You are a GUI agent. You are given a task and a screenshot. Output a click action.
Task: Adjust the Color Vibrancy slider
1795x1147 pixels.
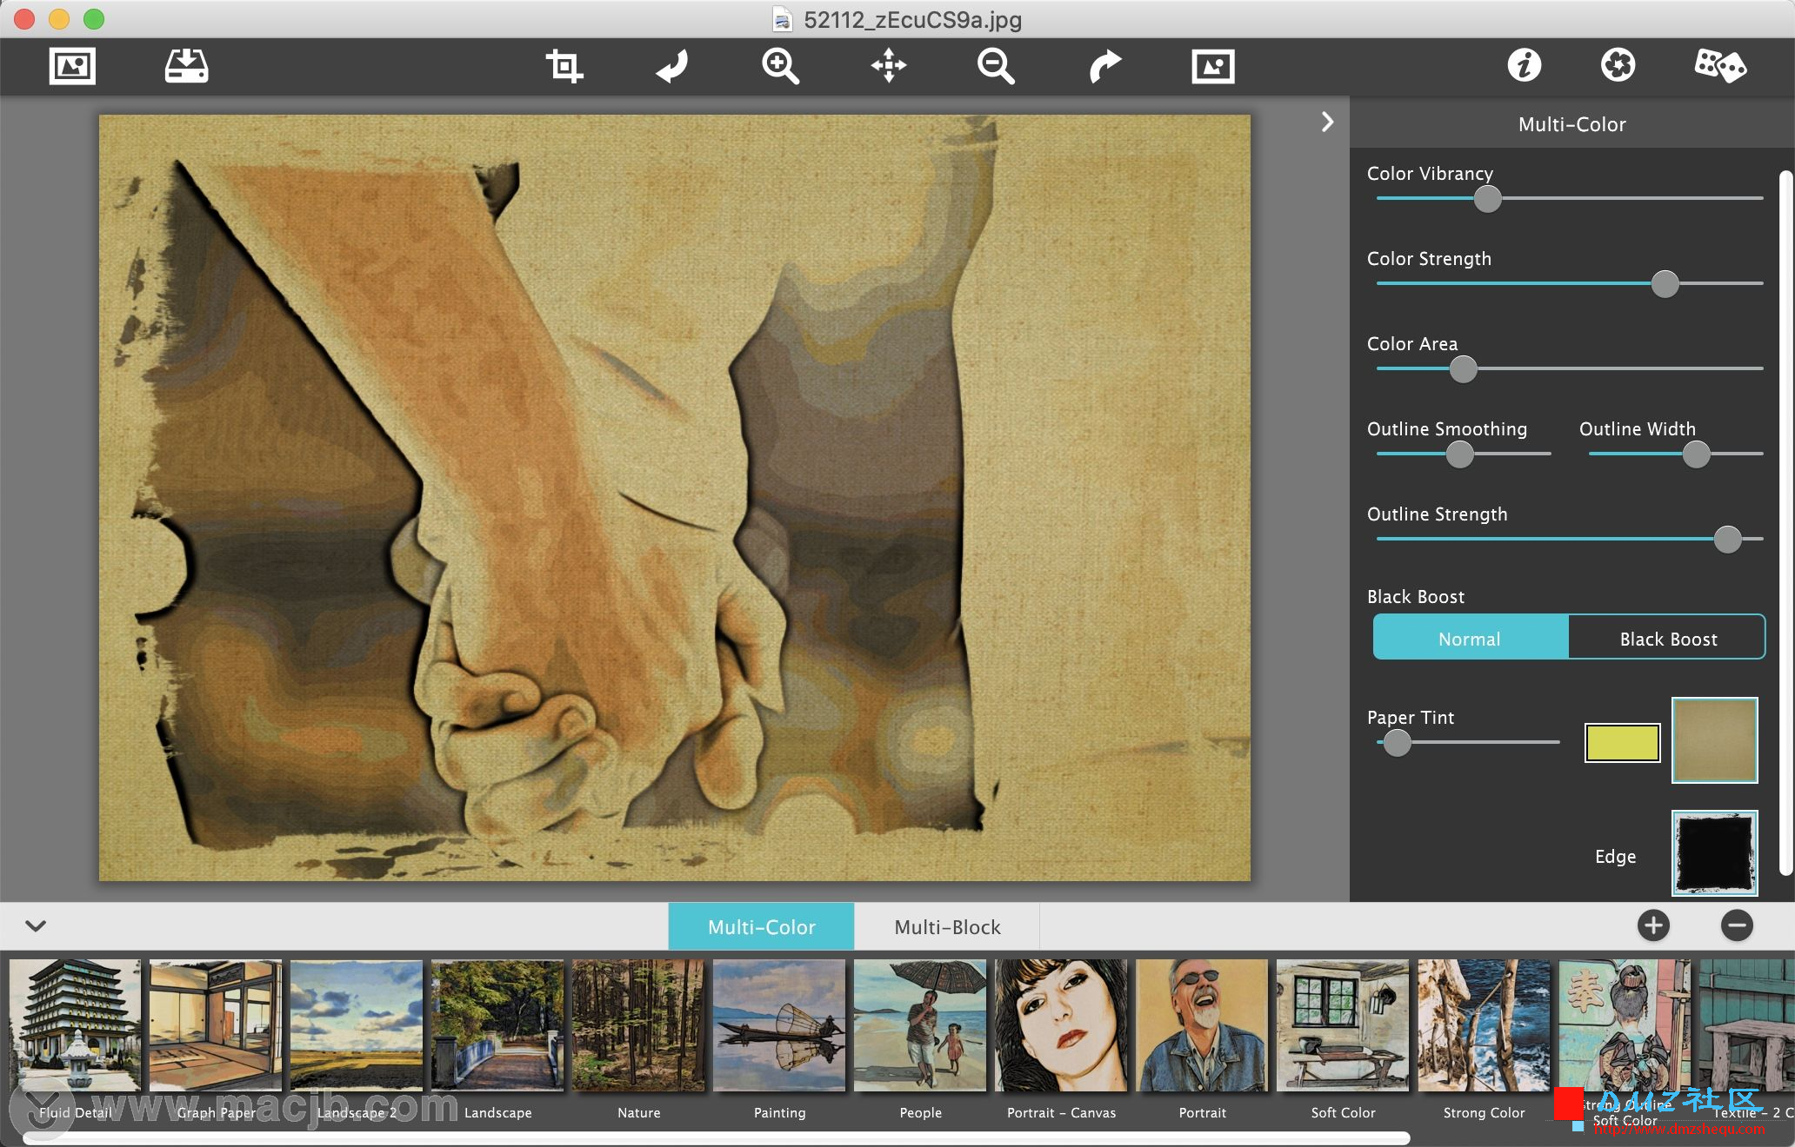click(x=1487, y=198)
